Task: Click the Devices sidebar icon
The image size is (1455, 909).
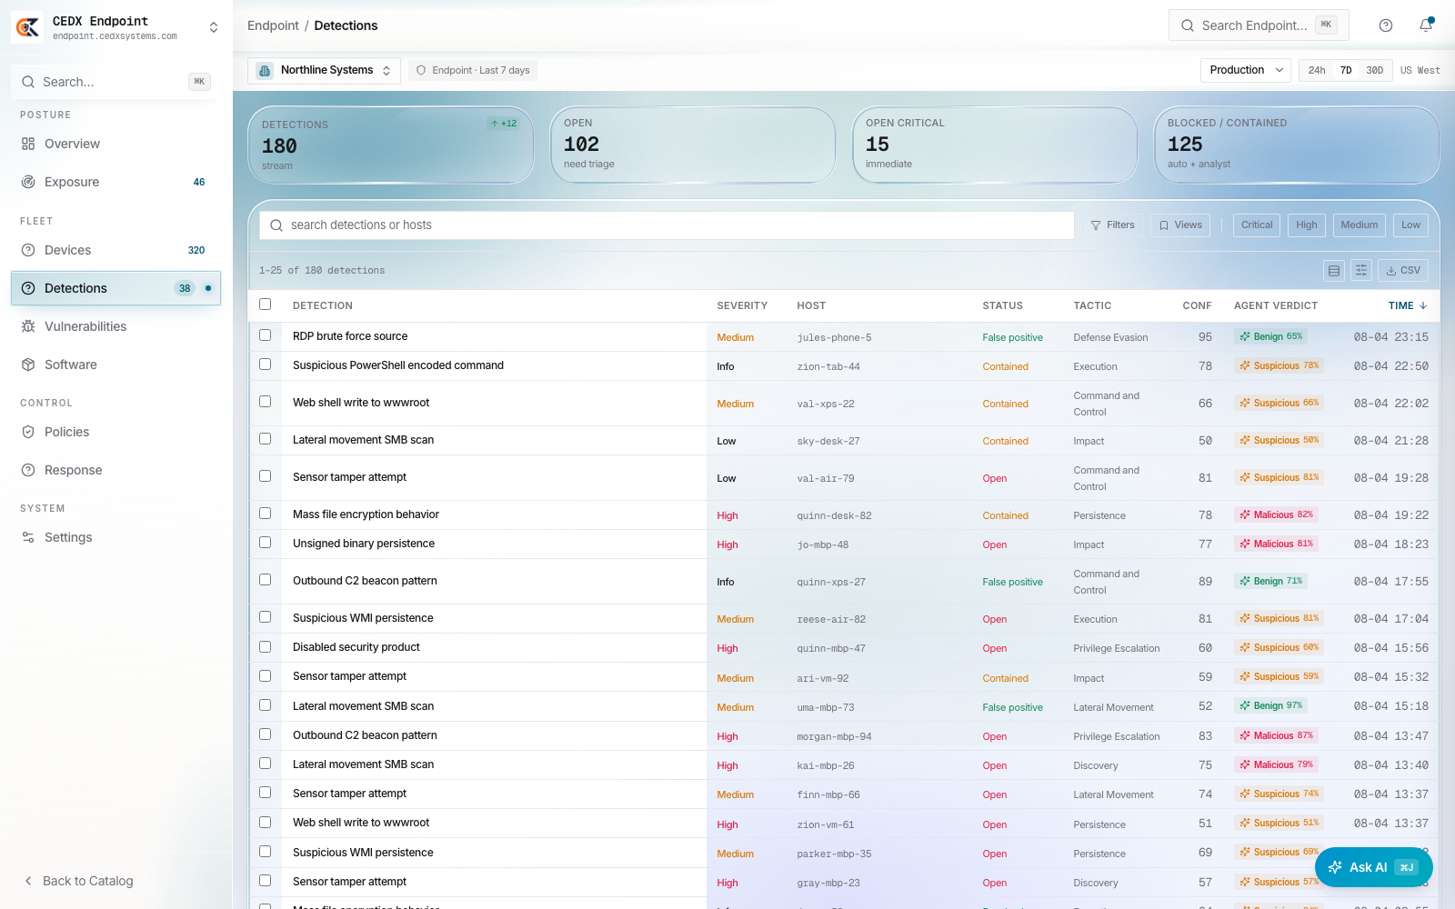Action: tap(28, 250)
